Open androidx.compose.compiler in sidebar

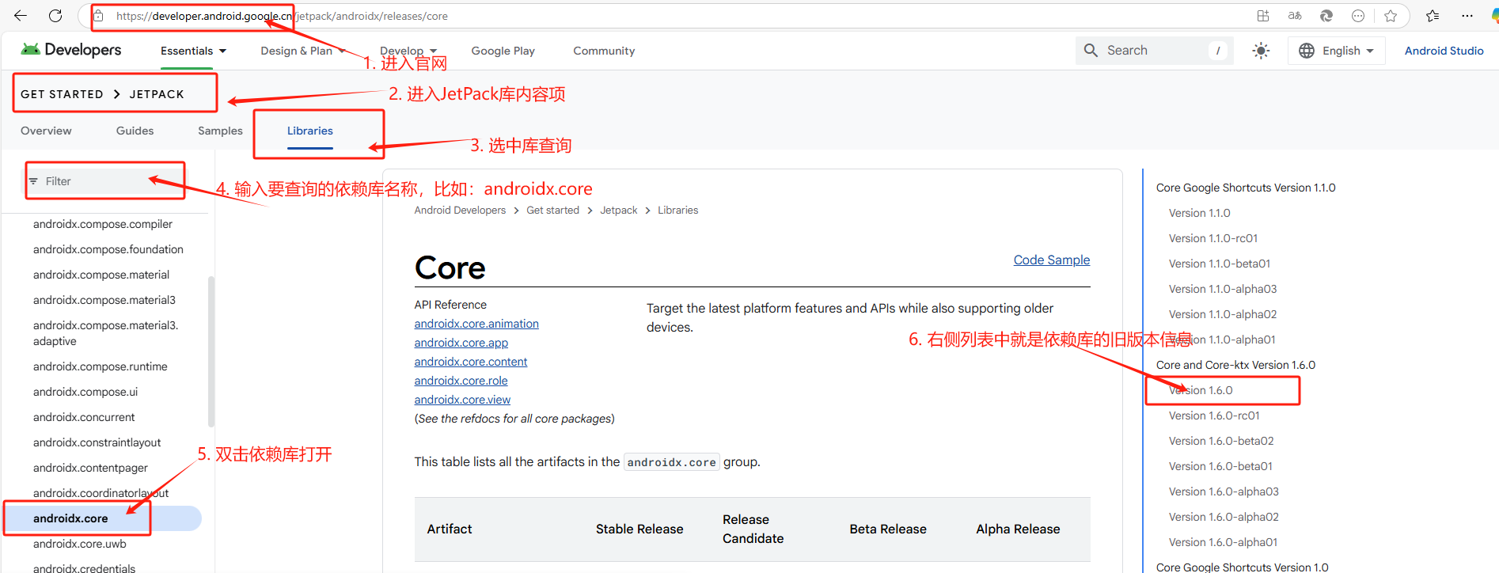[103, 224]
